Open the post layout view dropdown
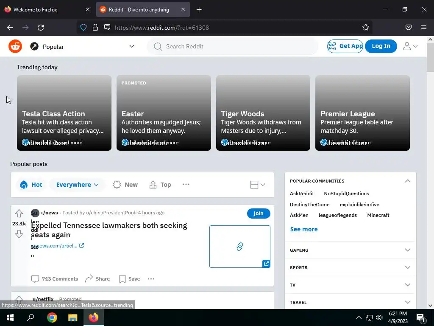The image size is (434, 326). coord(257,185)
